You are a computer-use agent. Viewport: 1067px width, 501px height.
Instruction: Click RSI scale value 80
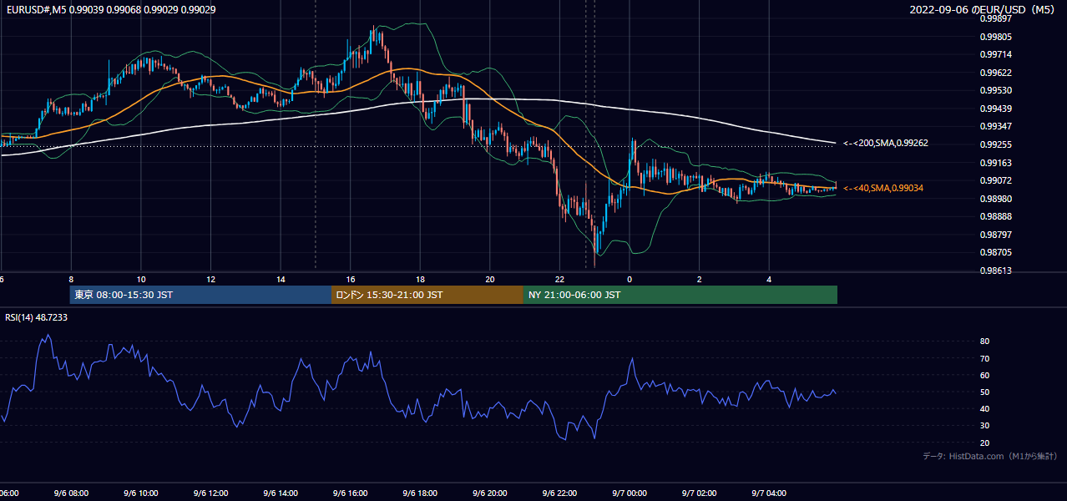[x=984, y=342]
